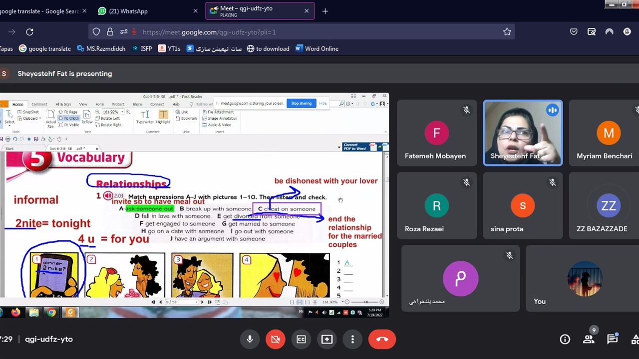Bookmark this page with star icon
This screenshot has width=639, height=359.
click(507, 32)
